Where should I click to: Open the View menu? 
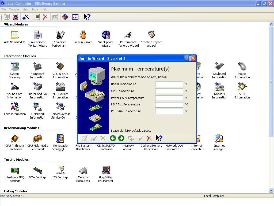point(25,9)
